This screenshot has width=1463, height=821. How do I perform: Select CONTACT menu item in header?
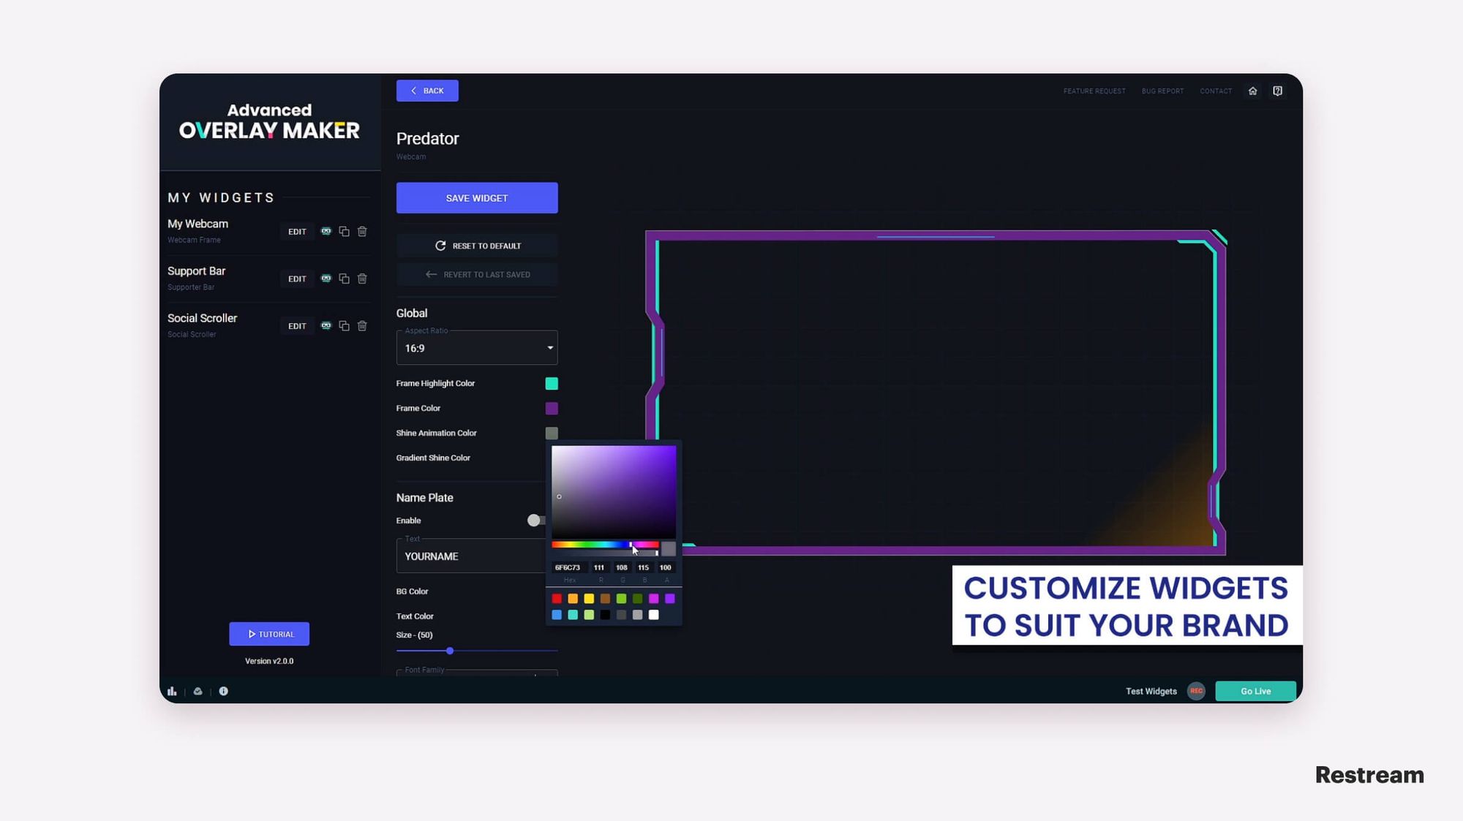coord(1216,91)
